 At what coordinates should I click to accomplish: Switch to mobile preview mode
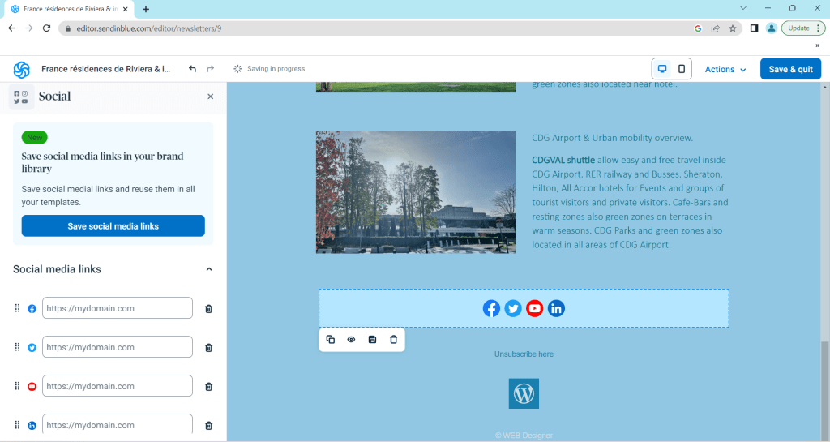pos(682,69)
